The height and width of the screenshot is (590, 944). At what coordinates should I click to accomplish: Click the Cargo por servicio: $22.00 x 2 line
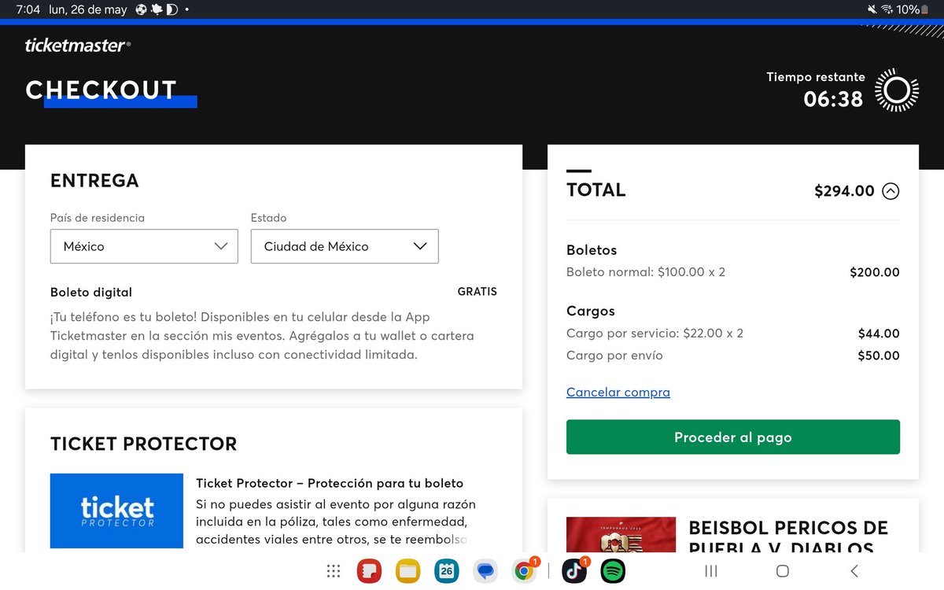click(x=655, y=334)
